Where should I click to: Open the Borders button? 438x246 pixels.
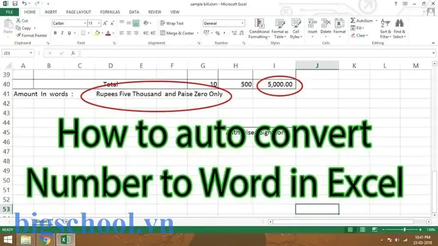[83, 33]
